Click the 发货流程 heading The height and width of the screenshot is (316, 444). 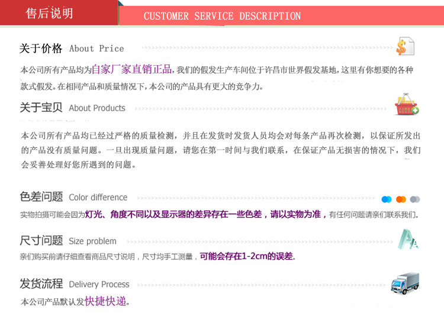pyautogui.click(x=41, y=283)
